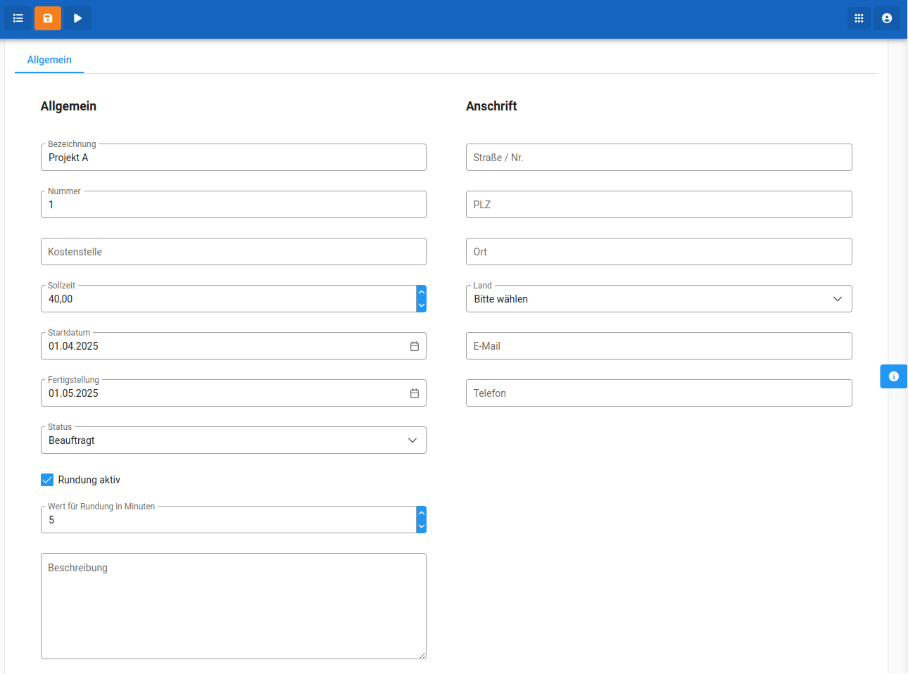Image resolution: width=908 pixels, height=674 pixels.
Task: Open the user account menu
Action: (x=887, y=18)
